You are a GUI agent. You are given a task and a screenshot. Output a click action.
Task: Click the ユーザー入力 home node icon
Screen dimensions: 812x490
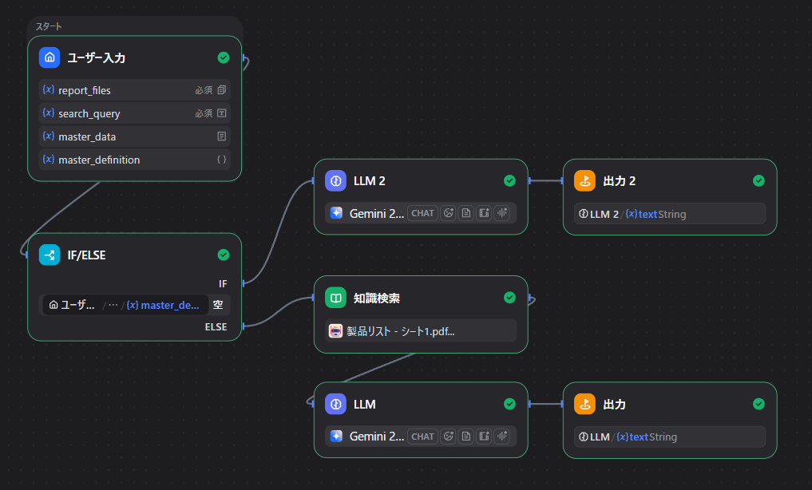(x=50, y=57)
